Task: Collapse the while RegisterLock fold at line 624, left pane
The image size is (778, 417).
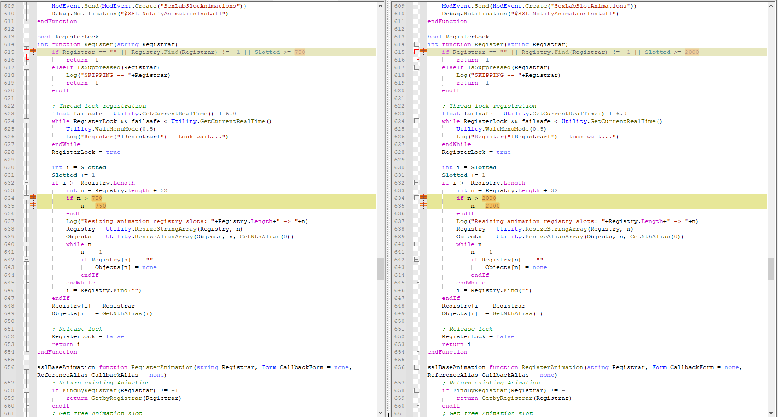Action: coord(26,121)
